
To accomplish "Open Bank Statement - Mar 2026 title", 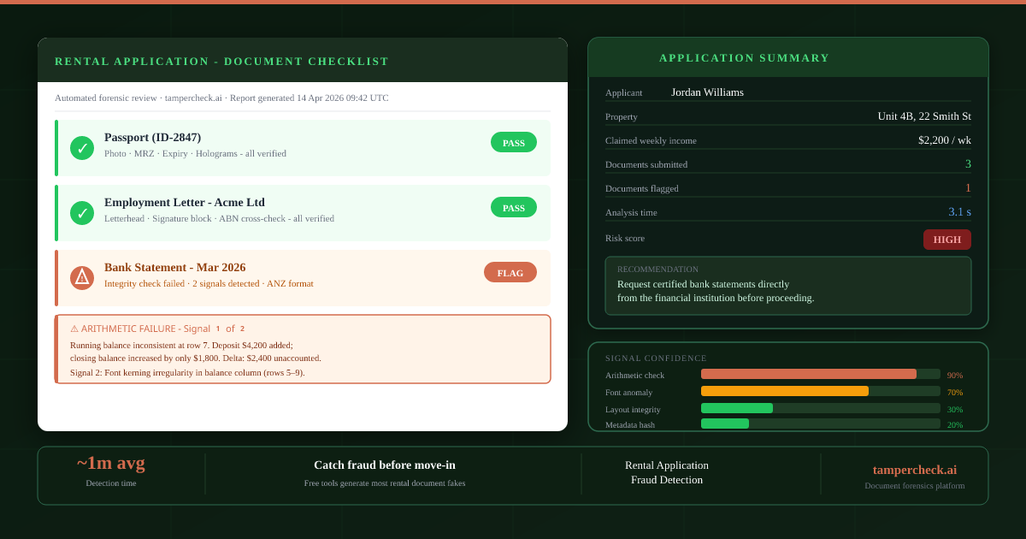I will [x=174, y=267].
